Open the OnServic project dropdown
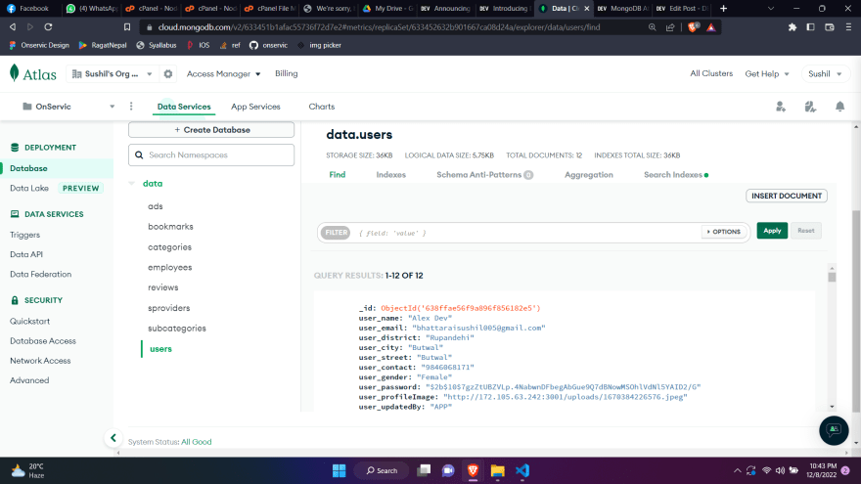861x484 pixels. point(68,107)
